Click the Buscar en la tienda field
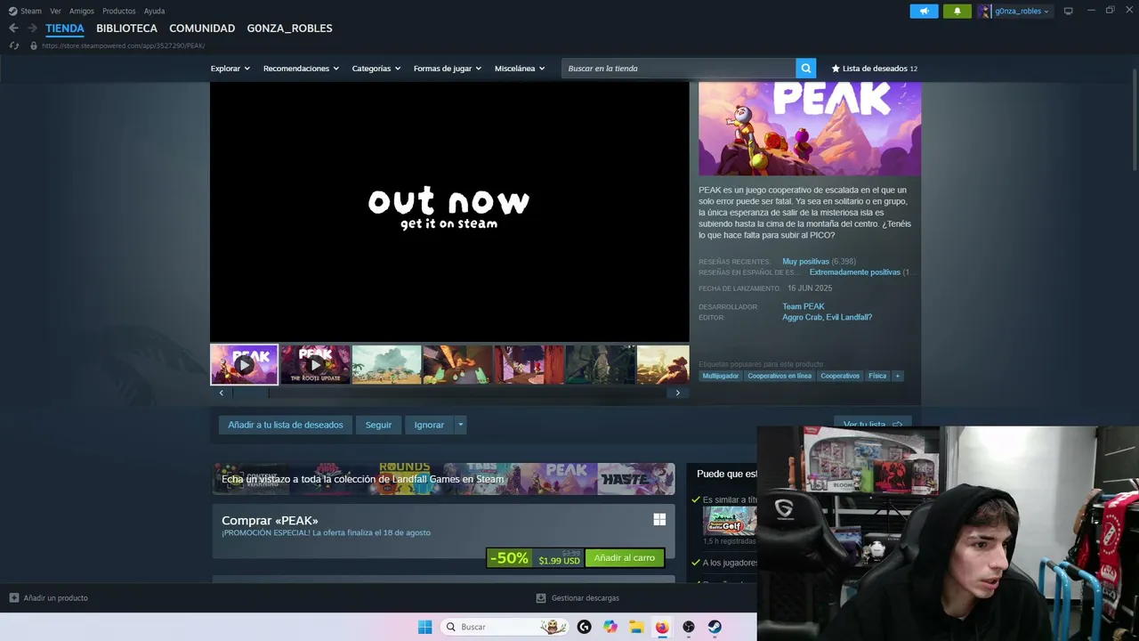Viewport: 1139px width, 641px height. (x=679, y=69)
